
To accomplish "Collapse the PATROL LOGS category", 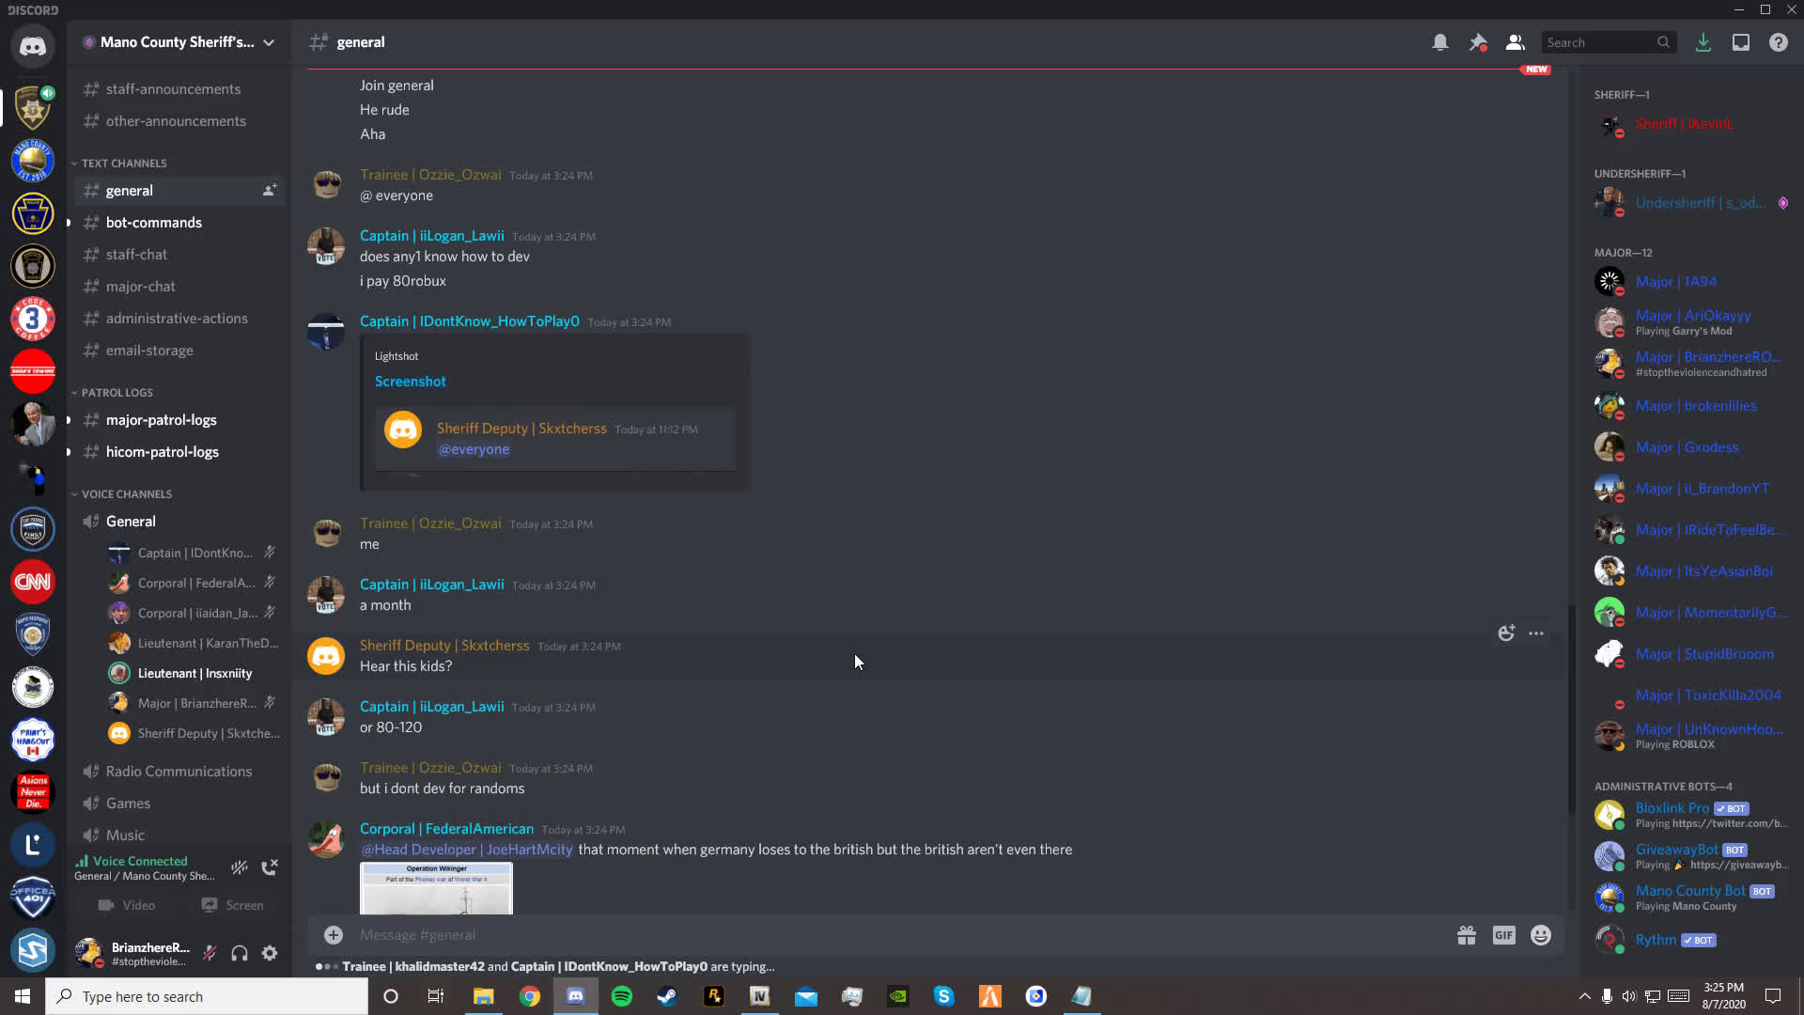I will [117, 393].
